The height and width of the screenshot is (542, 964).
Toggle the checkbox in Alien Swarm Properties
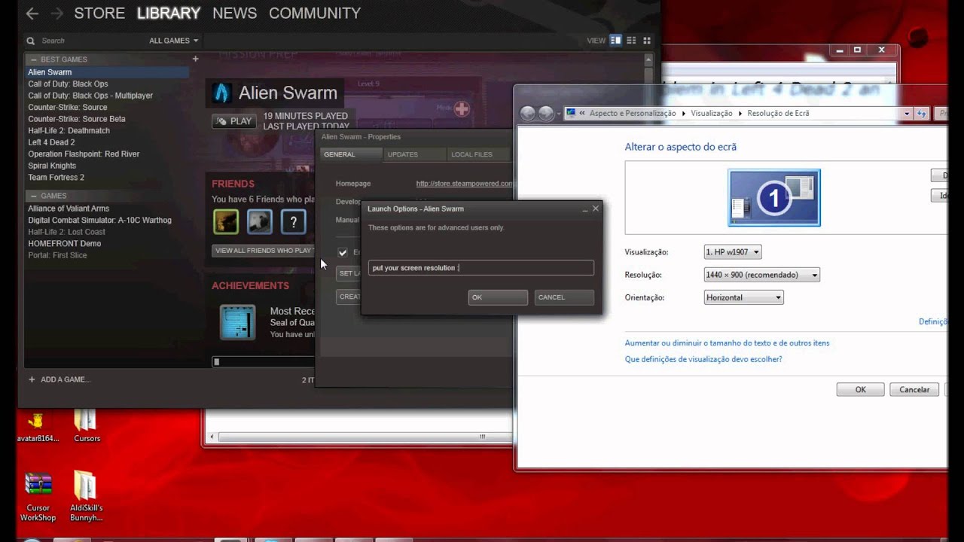[343, 252]
